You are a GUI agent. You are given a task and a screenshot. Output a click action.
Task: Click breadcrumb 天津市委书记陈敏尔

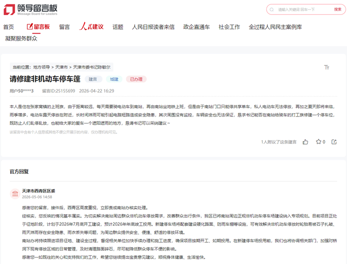pyautogui.click(x=92, y=67)
